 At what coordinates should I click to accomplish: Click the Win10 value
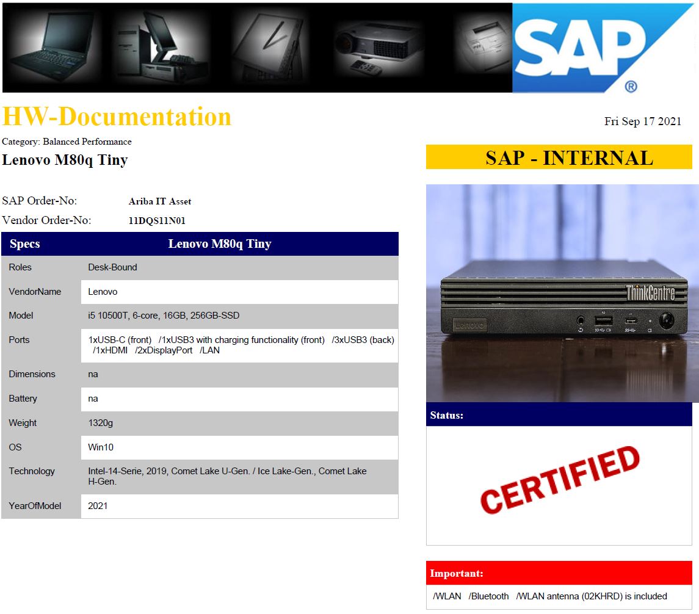click(101, 447)
